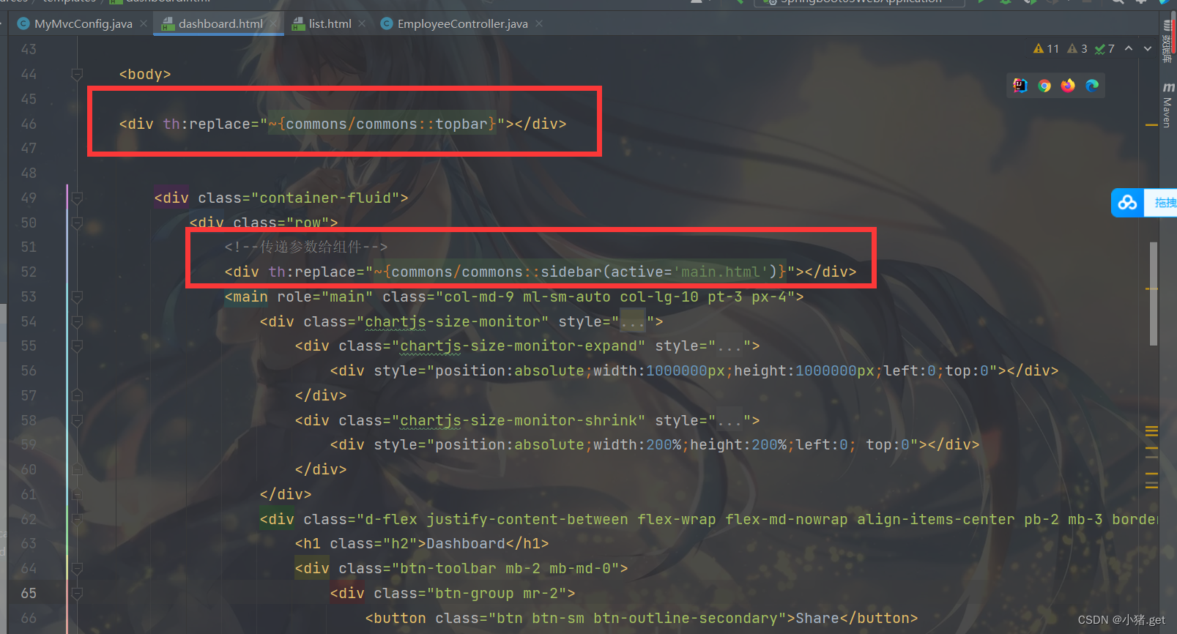Open dashboard.html in Firefox browser
Image resolution: width=1177 pixels, height=634 pixels.
[x=1069, y=86]
